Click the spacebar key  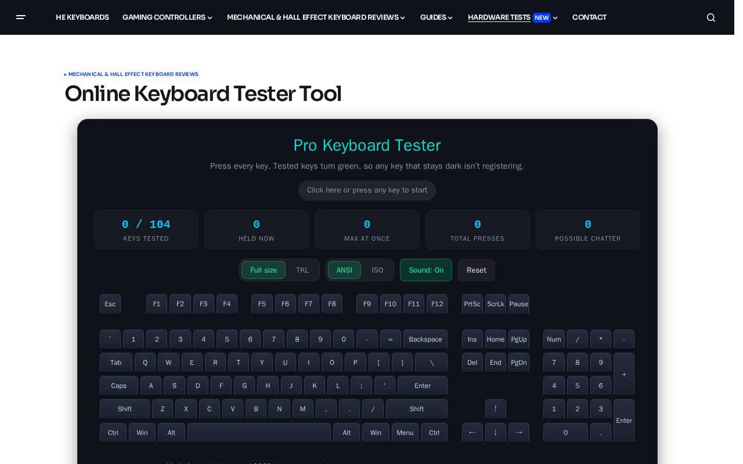259,433
